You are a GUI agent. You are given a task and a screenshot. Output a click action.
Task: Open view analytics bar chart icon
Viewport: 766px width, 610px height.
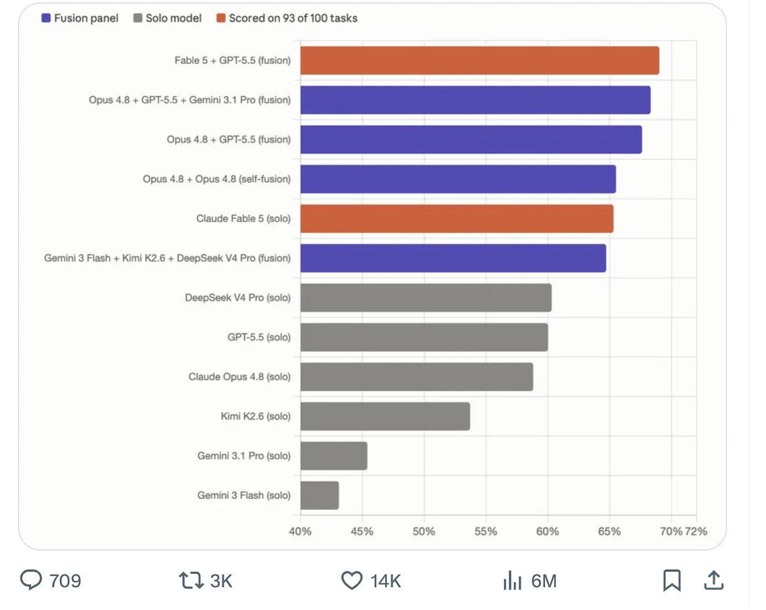[512, 580]
